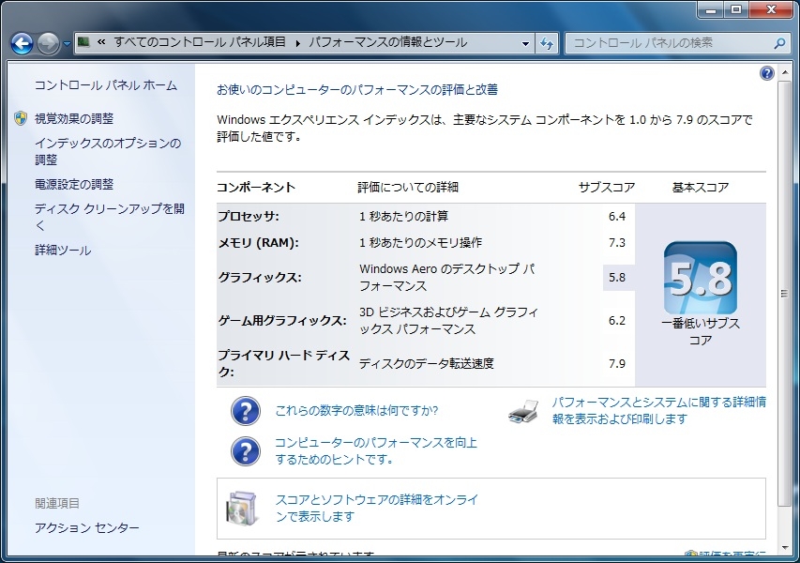The height and width of the screenshot is (563, 800).
Task: Click the printer icon for detailed report
Action: pyautogui.click(x=524, y=411)
